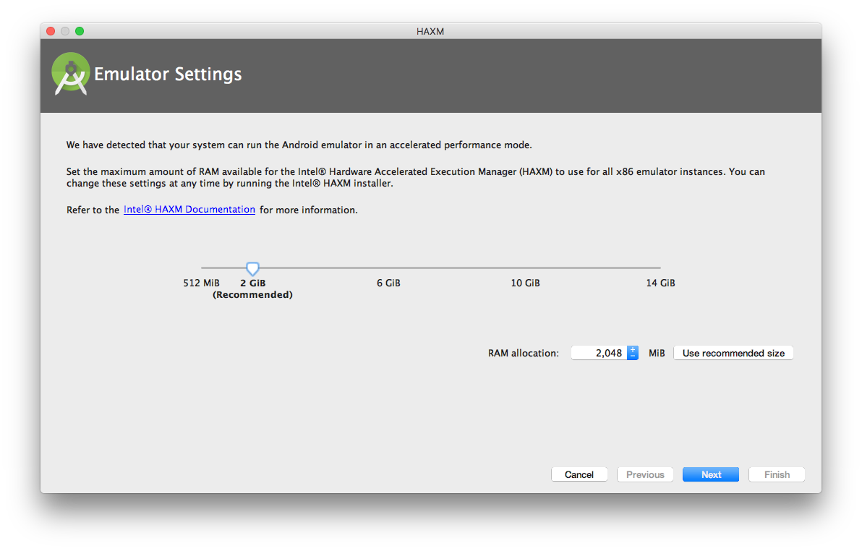Close the HAXM window with red button

click(51, 31)
